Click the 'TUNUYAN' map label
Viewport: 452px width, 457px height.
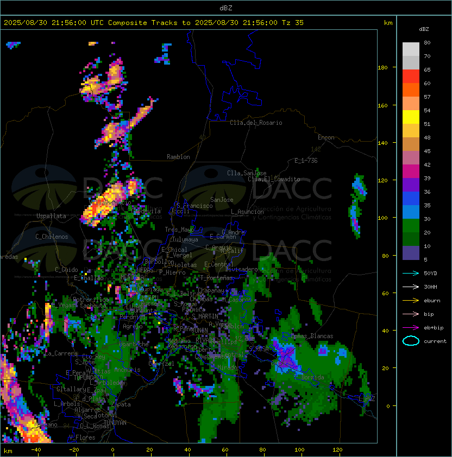click(x=115, y=423)
